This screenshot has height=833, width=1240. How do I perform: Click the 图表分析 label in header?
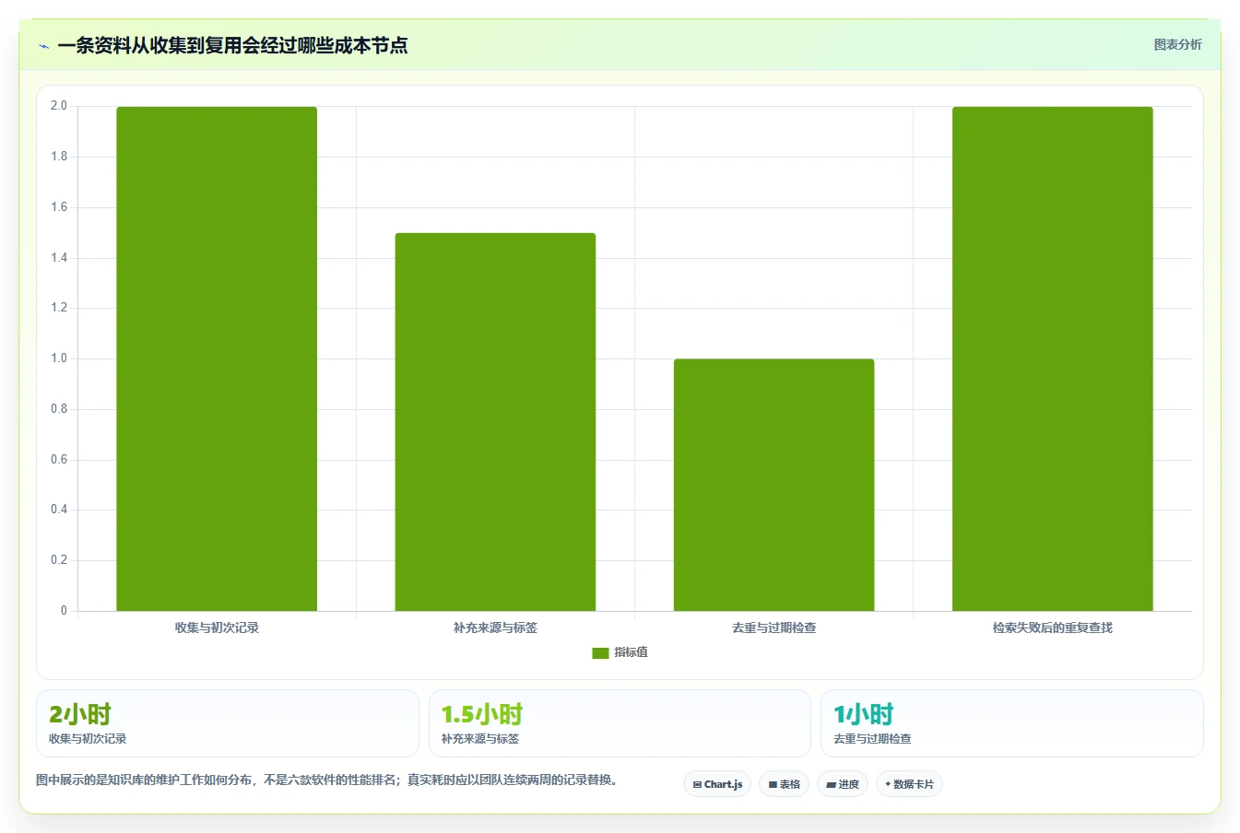1177,44
